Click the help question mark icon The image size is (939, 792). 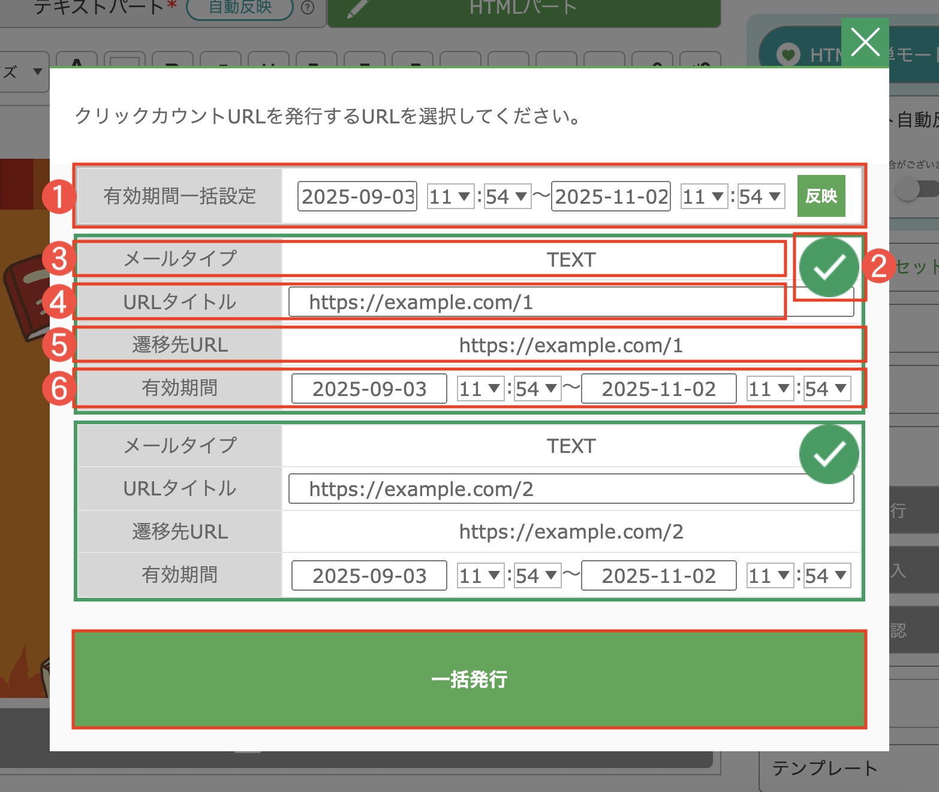tap(308, 8)
